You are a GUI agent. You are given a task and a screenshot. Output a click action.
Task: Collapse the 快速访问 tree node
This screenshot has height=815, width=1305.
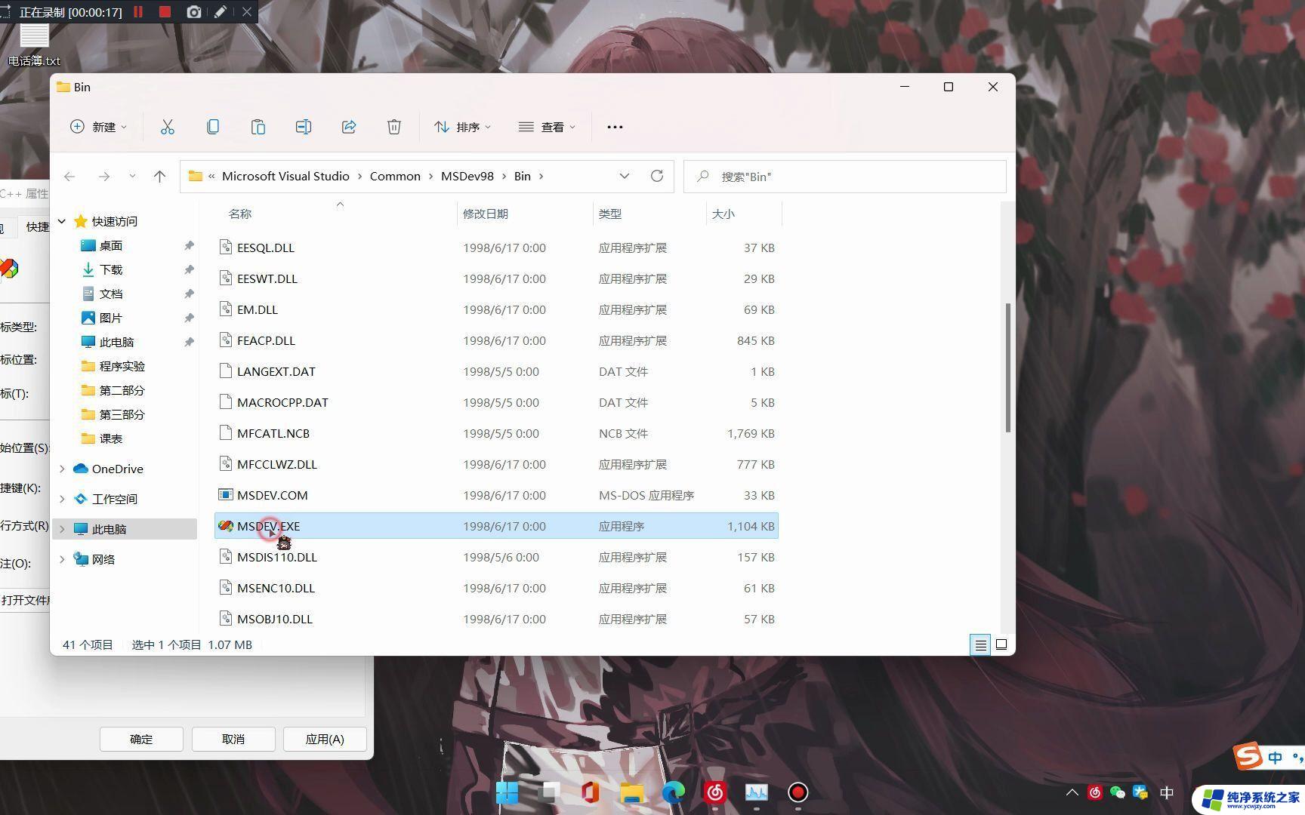62,221
